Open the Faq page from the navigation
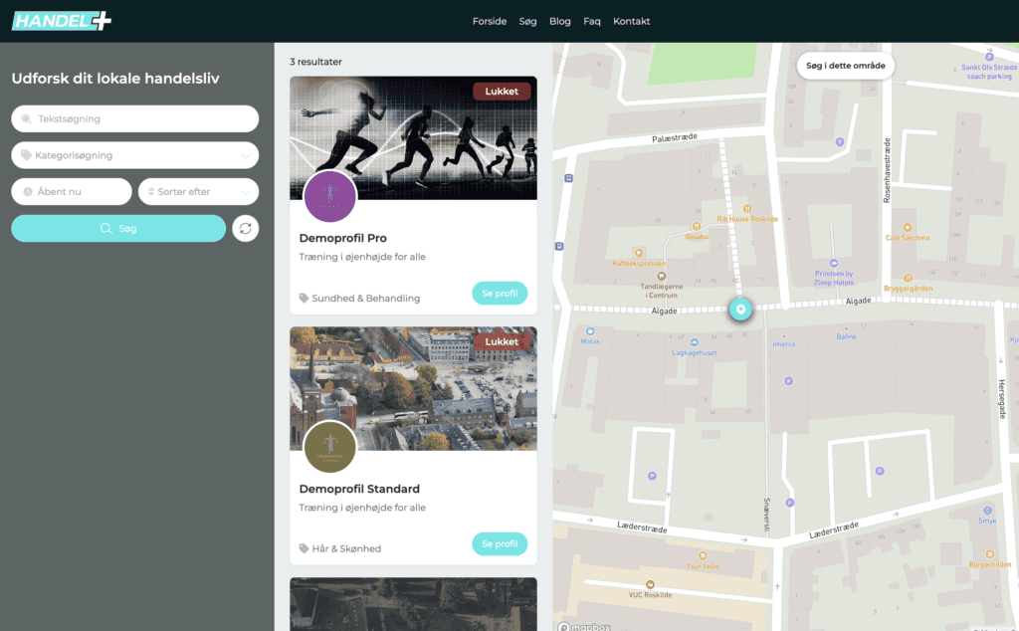 click(591, 22)
